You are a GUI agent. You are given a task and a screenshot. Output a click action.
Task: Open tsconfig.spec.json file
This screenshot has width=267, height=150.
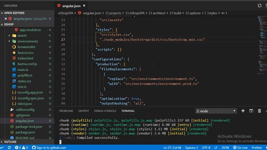point(30,98)
